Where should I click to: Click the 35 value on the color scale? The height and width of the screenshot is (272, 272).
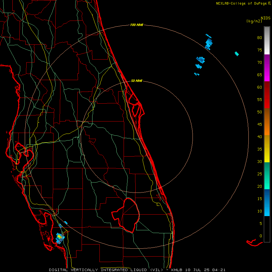click(x=260, y=149)
